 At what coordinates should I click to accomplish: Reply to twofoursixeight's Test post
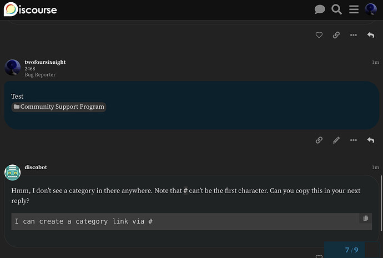click(371, 140)
